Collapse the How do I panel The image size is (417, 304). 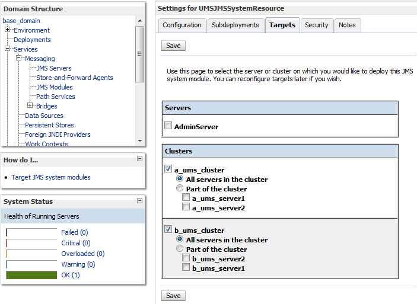tap(139, 159)
